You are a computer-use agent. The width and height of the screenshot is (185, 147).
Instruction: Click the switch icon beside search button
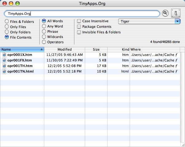click(175, 13)
